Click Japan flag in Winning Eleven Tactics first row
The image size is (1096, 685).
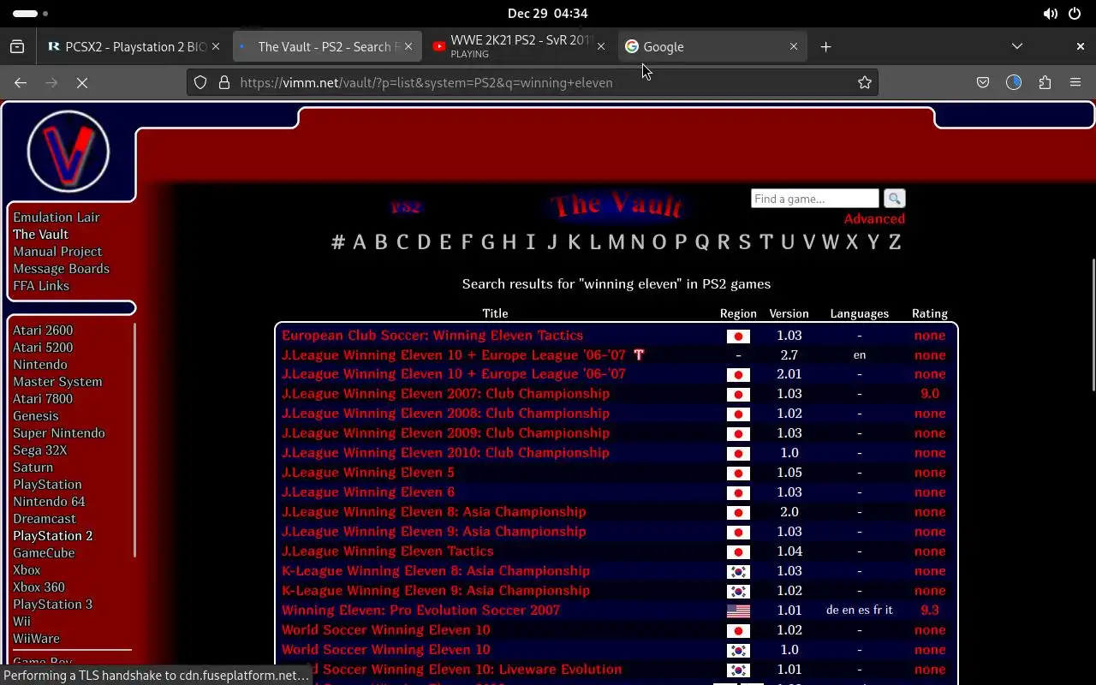coord(738,336)
